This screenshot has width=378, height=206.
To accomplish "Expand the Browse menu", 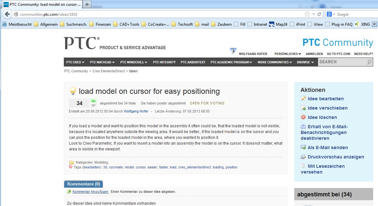I will click(x=305, y=62).
